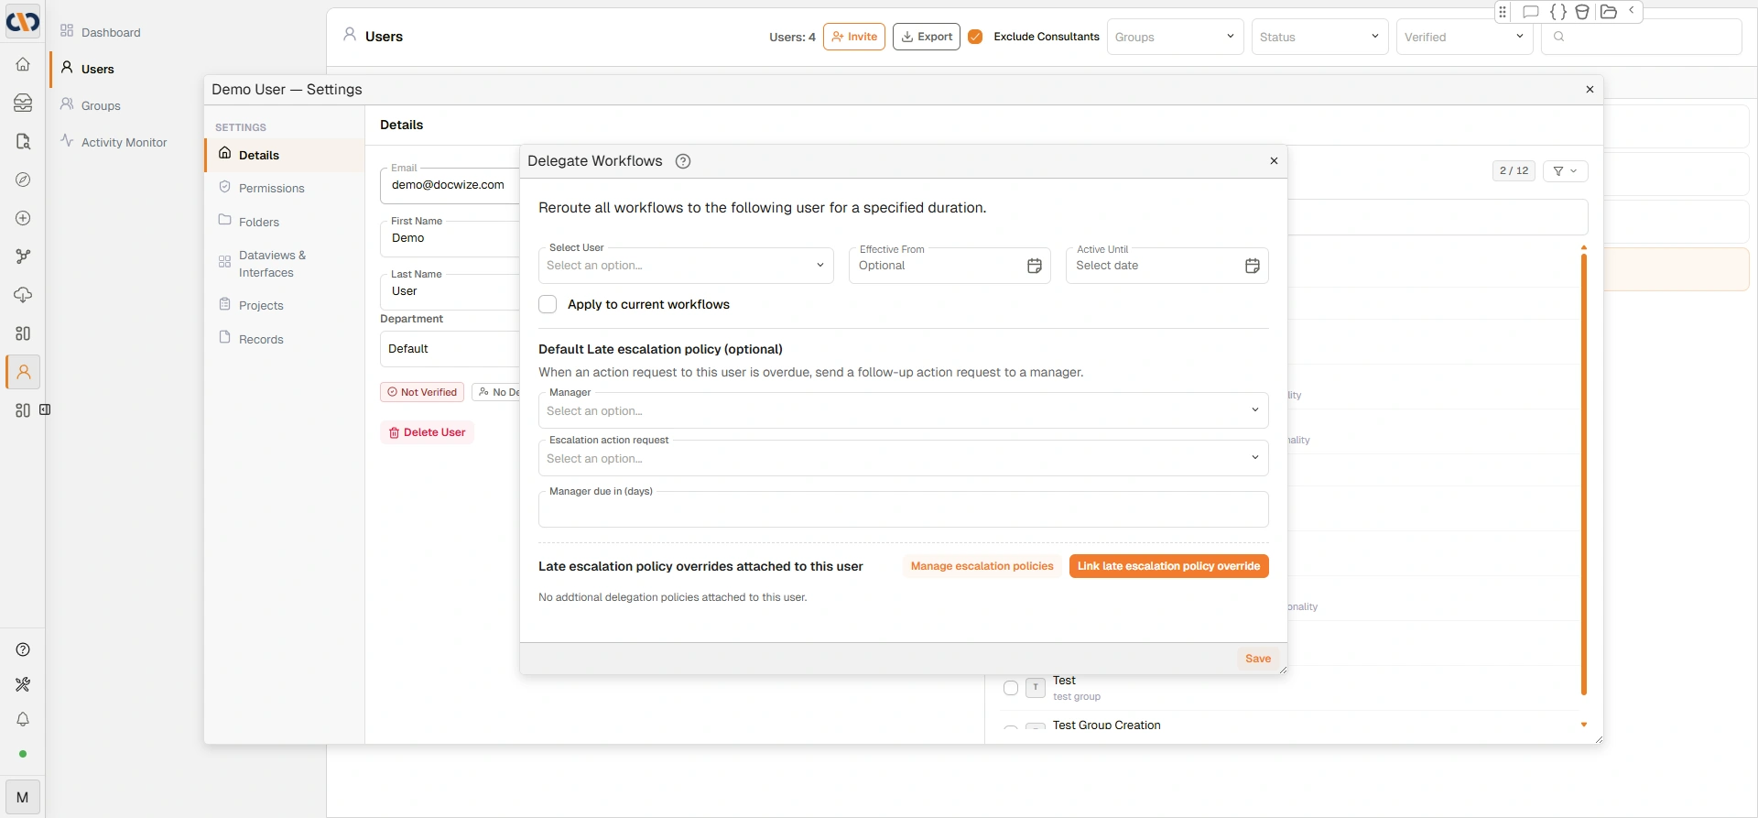
Task: Open the inbox tray icon in left rail
Action: 23,103
